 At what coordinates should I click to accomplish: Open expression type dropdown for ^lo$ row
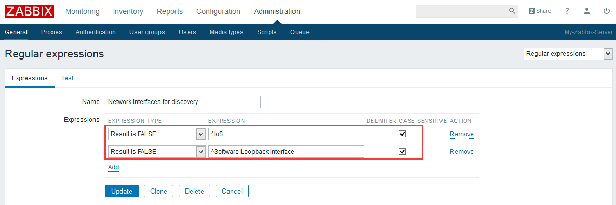(157, 134)
